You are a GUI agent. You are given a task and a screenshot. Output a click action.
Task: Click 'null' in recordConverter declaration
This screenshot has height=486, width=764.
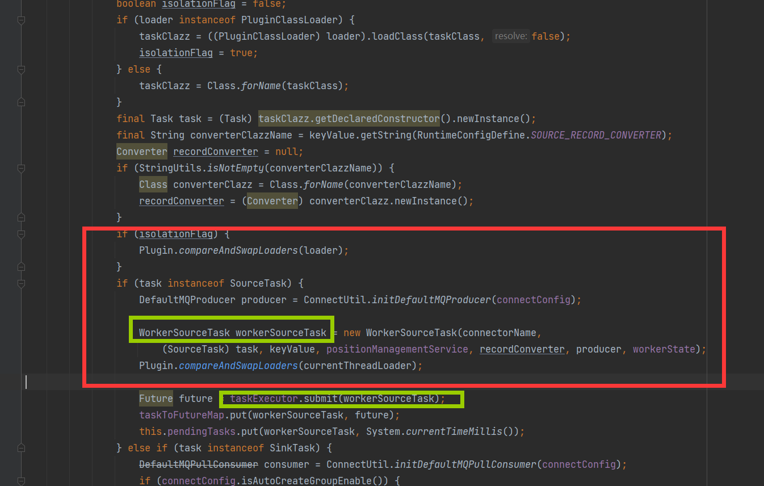(287, 152)
